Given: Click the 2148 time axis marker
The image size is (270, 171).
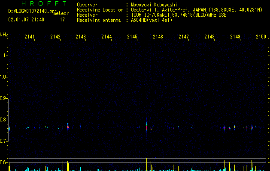Looking at the screenshot, I should [x=209, y=37].
